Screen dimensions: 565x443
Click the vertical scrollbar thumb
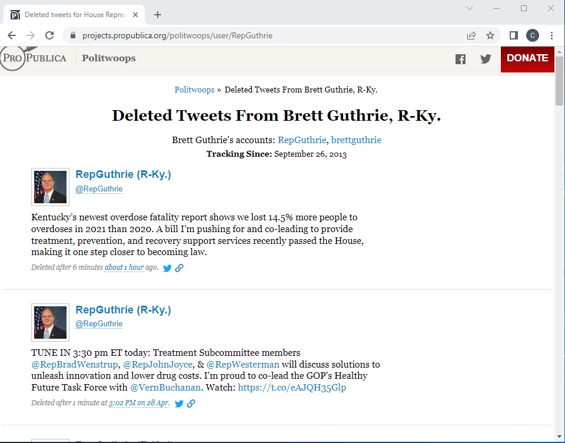pyautogui.click(x=559, y=81)
